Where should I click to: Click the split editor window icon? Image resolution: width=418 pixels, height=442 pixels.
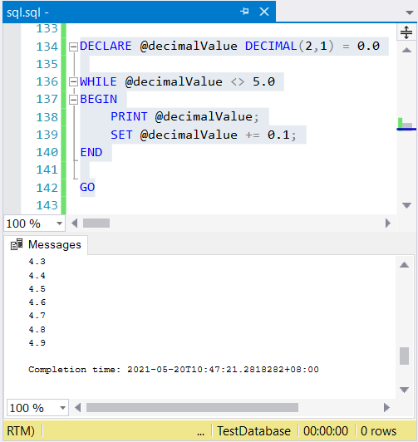(x=406, y=32)
